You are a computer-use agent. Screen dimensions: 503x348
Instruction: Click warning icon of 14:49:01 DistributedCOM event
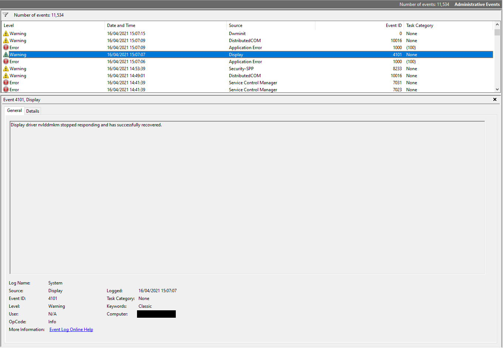click(6, 76)
